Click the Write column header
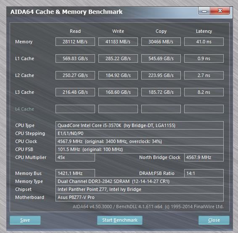Screen dimensions: 238x233 click(118, 31)
